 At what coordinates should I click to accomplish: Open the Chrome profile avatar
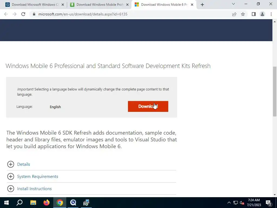coord(262,14)
